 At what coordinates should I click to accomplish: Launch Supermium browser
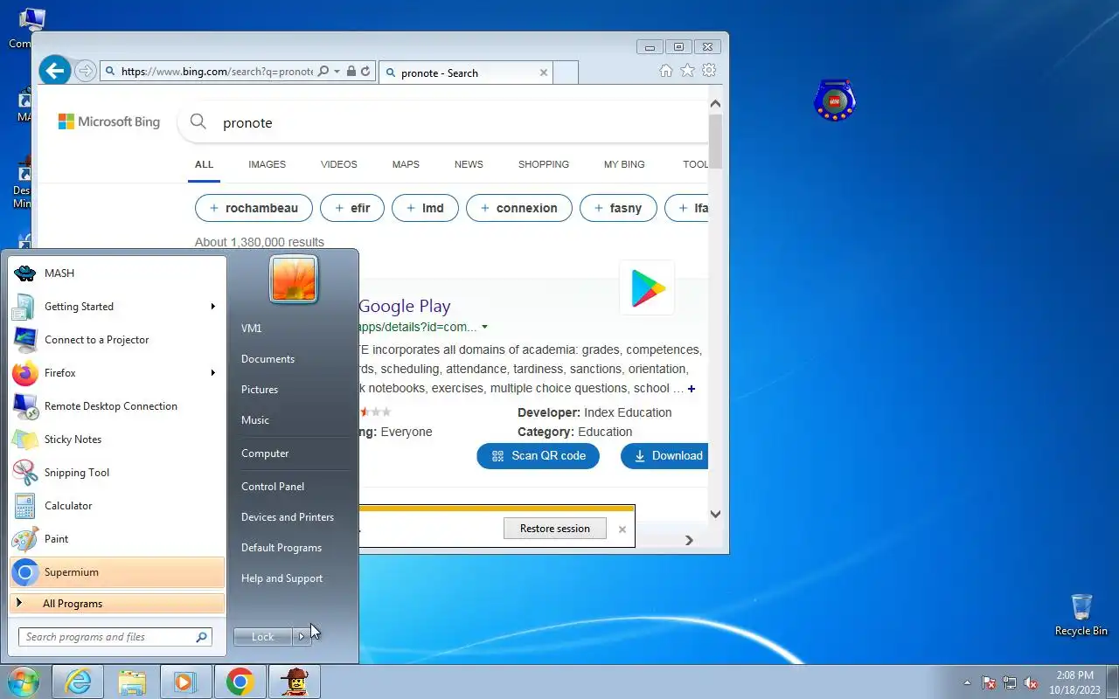tap(117, 572)
